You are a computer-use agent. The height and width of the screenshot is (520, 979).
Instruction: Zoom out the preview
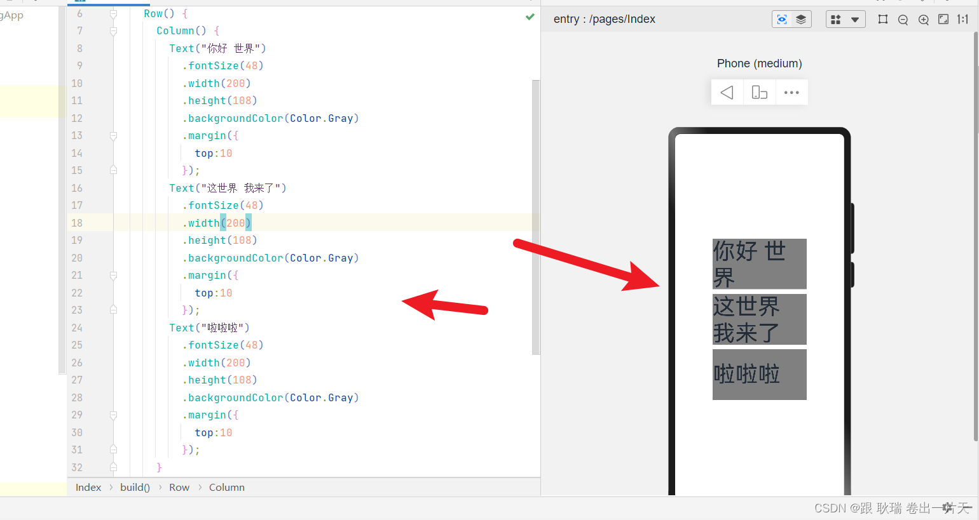click(x=903, y=20)
